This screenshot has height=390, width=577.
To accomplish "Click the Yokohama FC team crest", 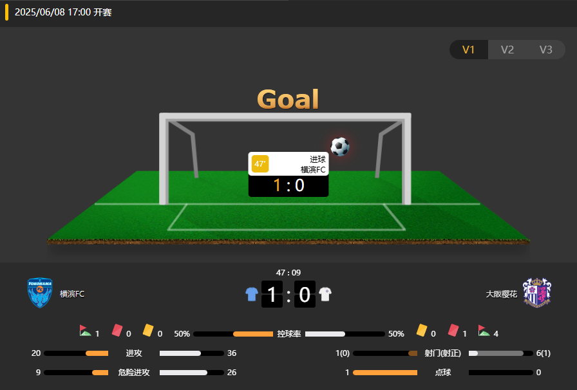I will pos(40,292).
